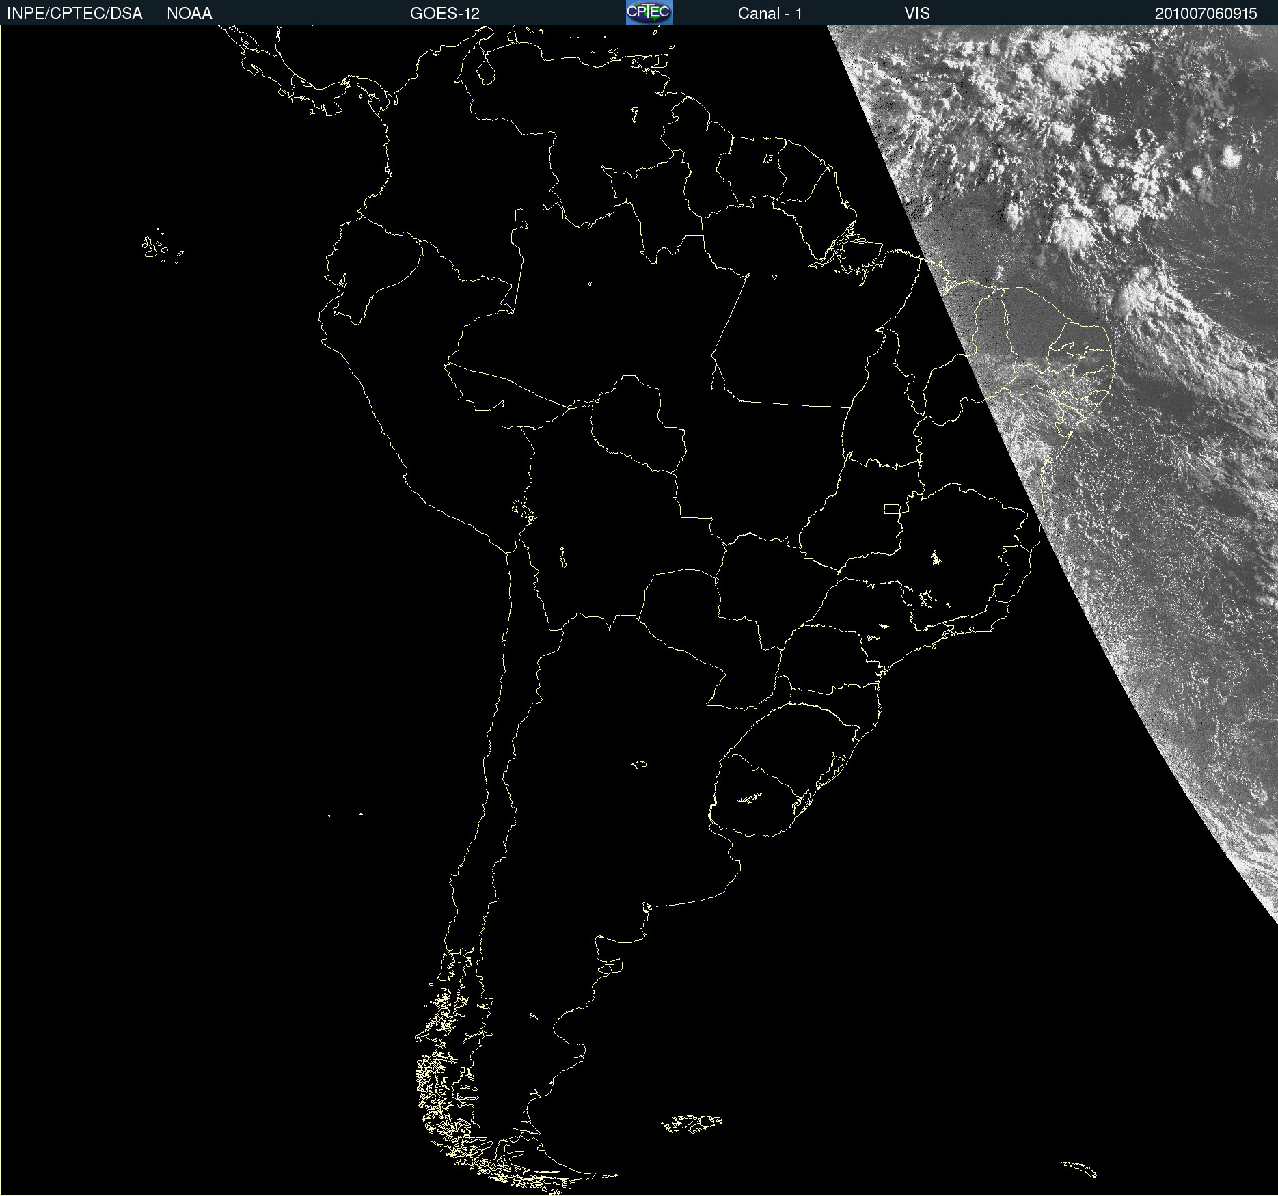The height and width of the screenshot is (1196, 1278).
Task: Click the Canal - 1 label
Action: 770,14
